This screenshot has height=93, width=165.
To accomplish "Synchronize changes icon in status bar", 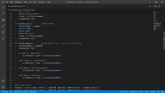I will point(11,92).
